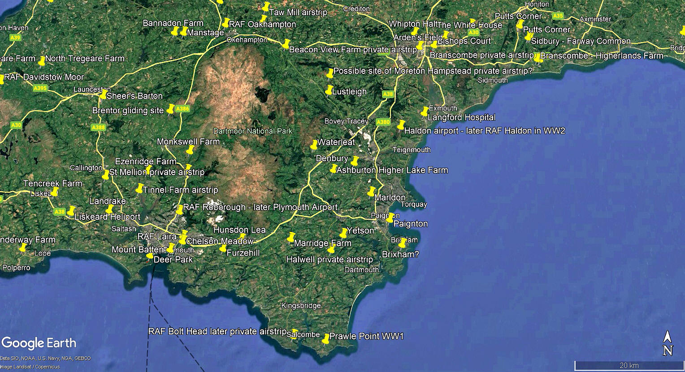This screenshot has width=685, height=372.
Task: Click the Marridge Farm pushpin
Action: tap(291, 237)
